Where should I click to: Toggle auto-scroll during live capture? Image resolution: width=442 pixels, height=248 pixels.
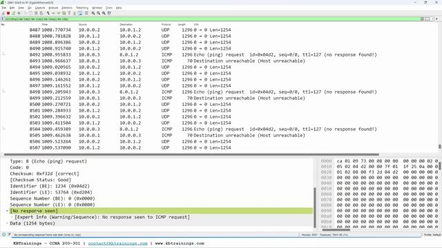pyautogui.click(x=80, y=13)
